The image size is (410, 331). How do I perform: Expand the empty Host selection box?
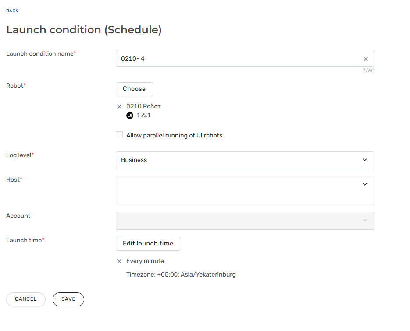coord(245,191)
